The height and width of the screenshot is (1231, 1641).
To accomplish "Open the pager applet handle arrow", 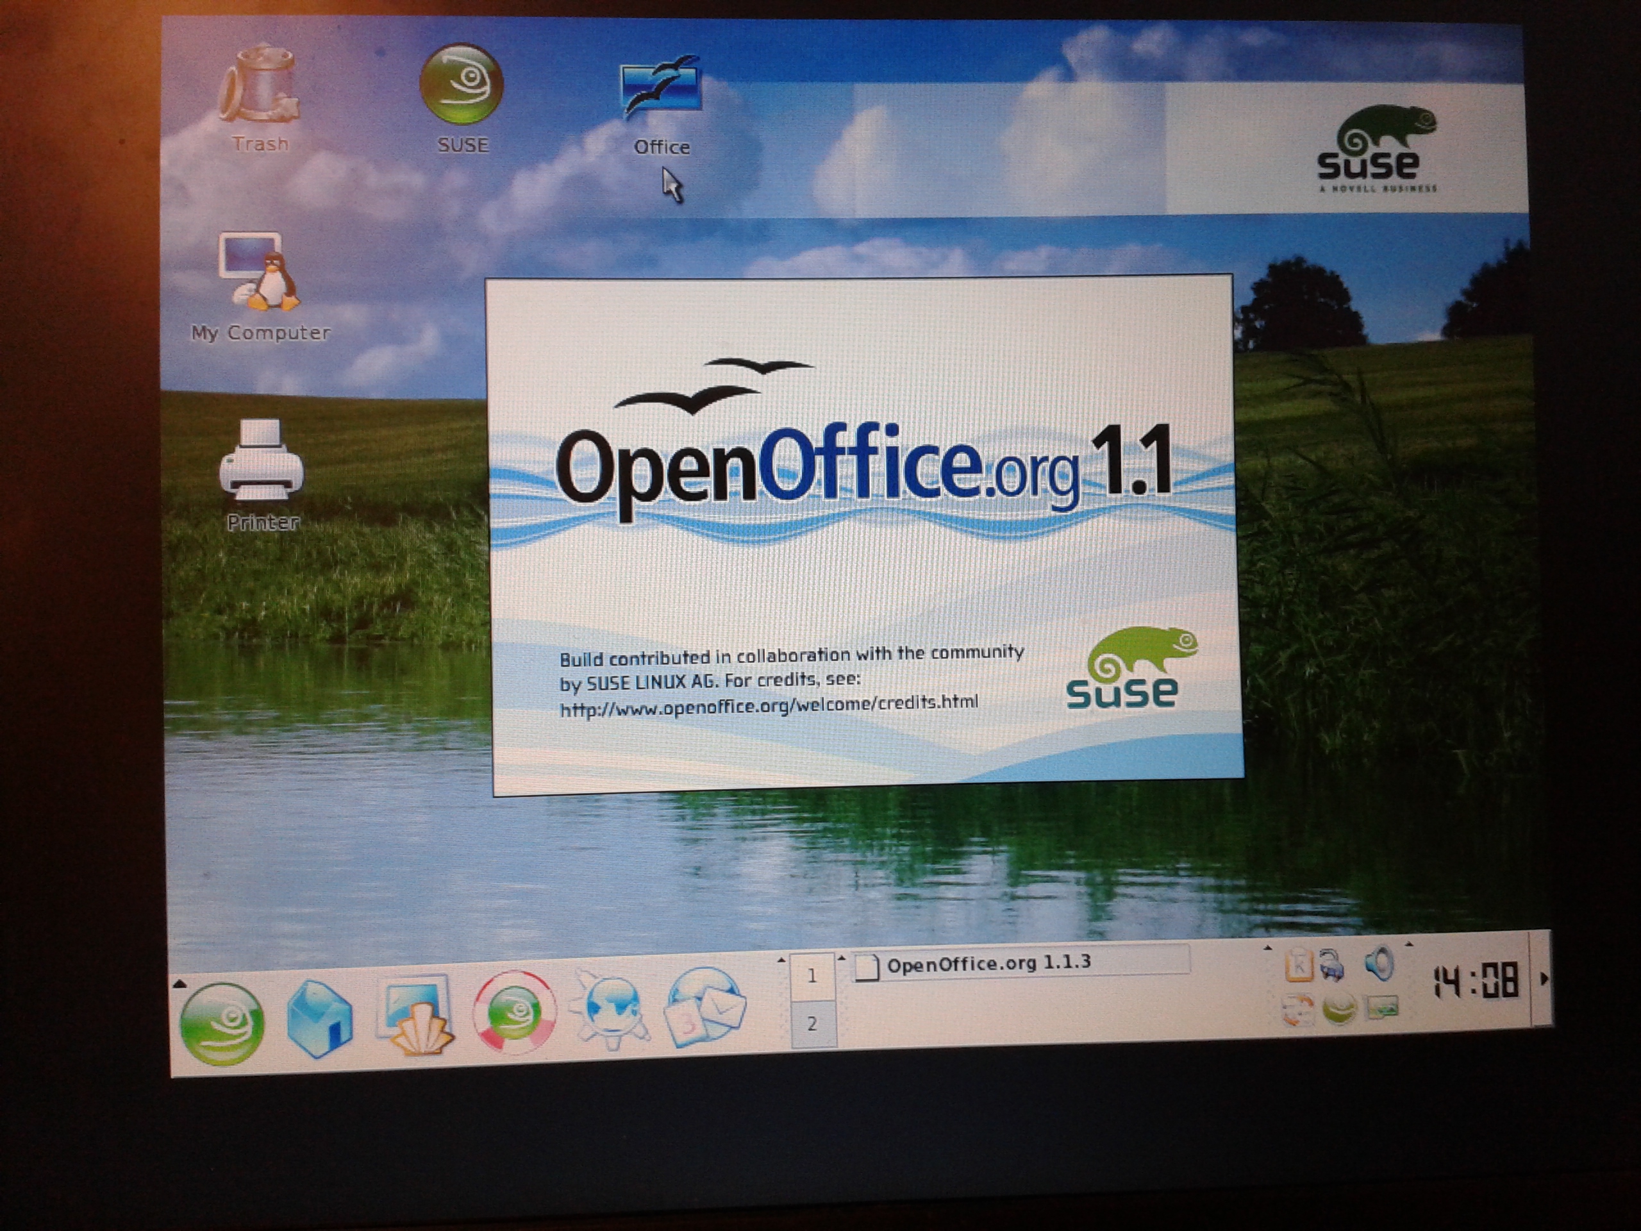I will coord(781,960).
